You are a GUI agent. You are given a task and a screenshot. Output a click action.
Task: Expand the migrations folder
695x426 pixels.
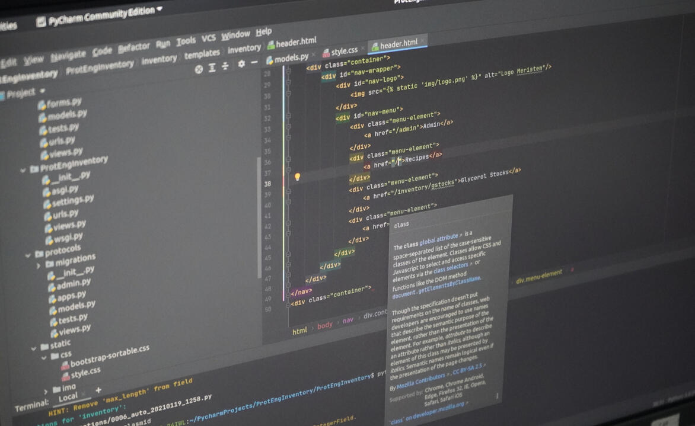[39, 265]
